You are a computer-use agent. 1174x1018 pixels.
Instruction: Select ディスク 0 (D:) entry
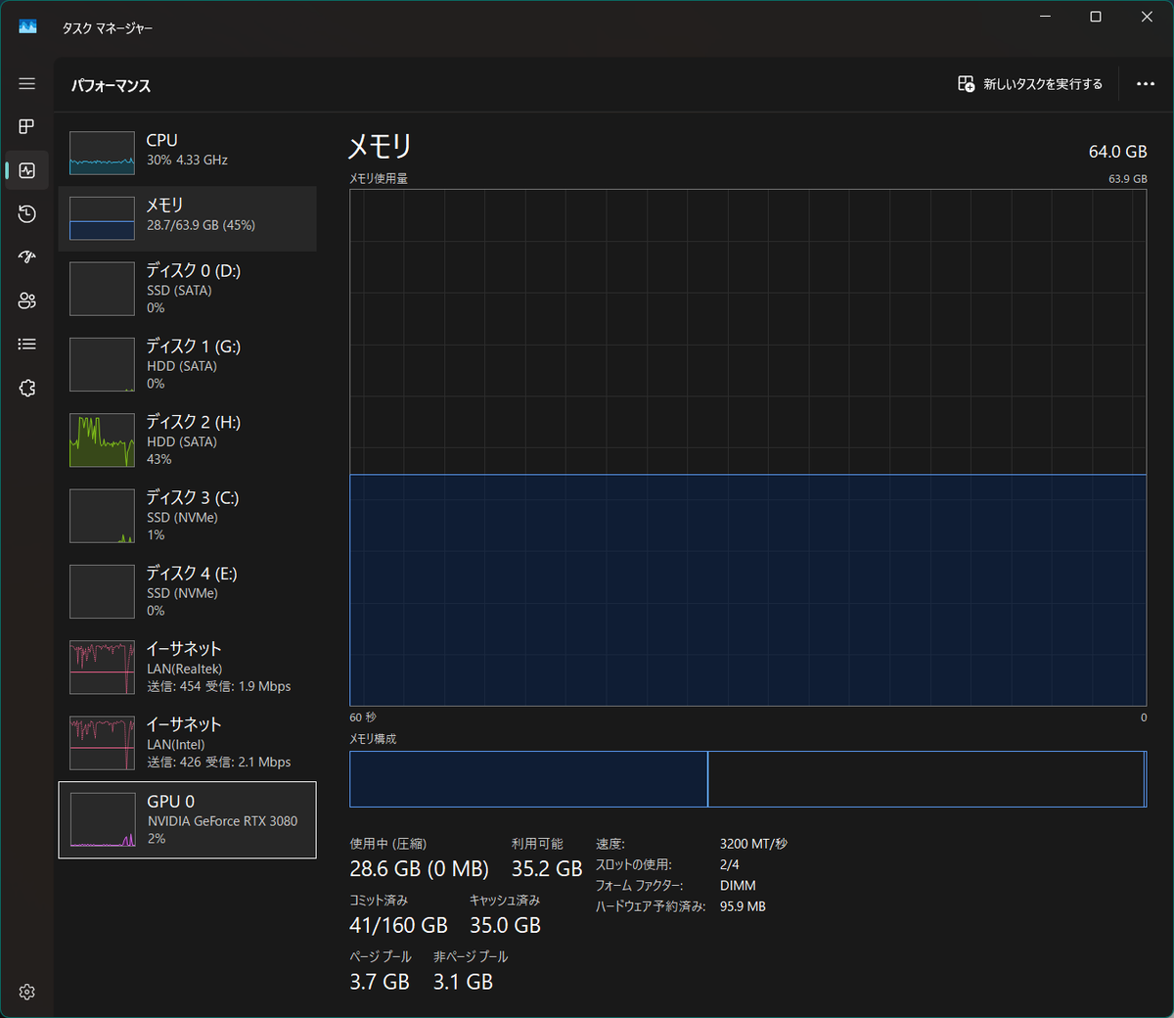pos(187,289)
